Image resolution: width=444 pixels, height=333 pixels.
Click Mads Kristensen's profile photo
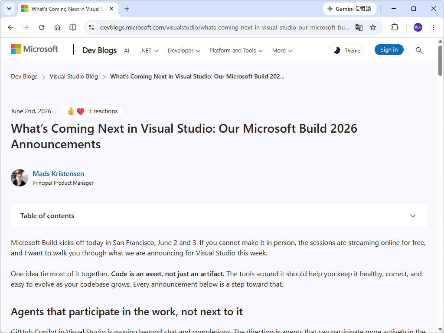point(20,178)
